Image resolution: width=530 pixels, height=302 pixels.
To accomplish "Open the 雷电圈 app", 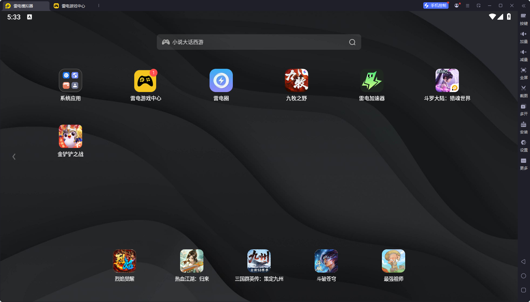I will click(x=221, y=80).
